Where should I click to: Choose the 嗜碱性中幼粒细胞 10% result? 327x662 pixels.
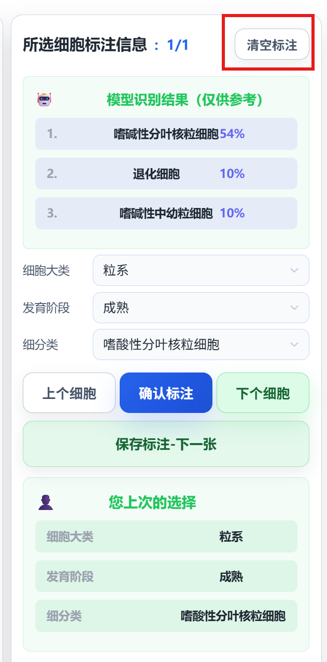(x=166, y=213)
